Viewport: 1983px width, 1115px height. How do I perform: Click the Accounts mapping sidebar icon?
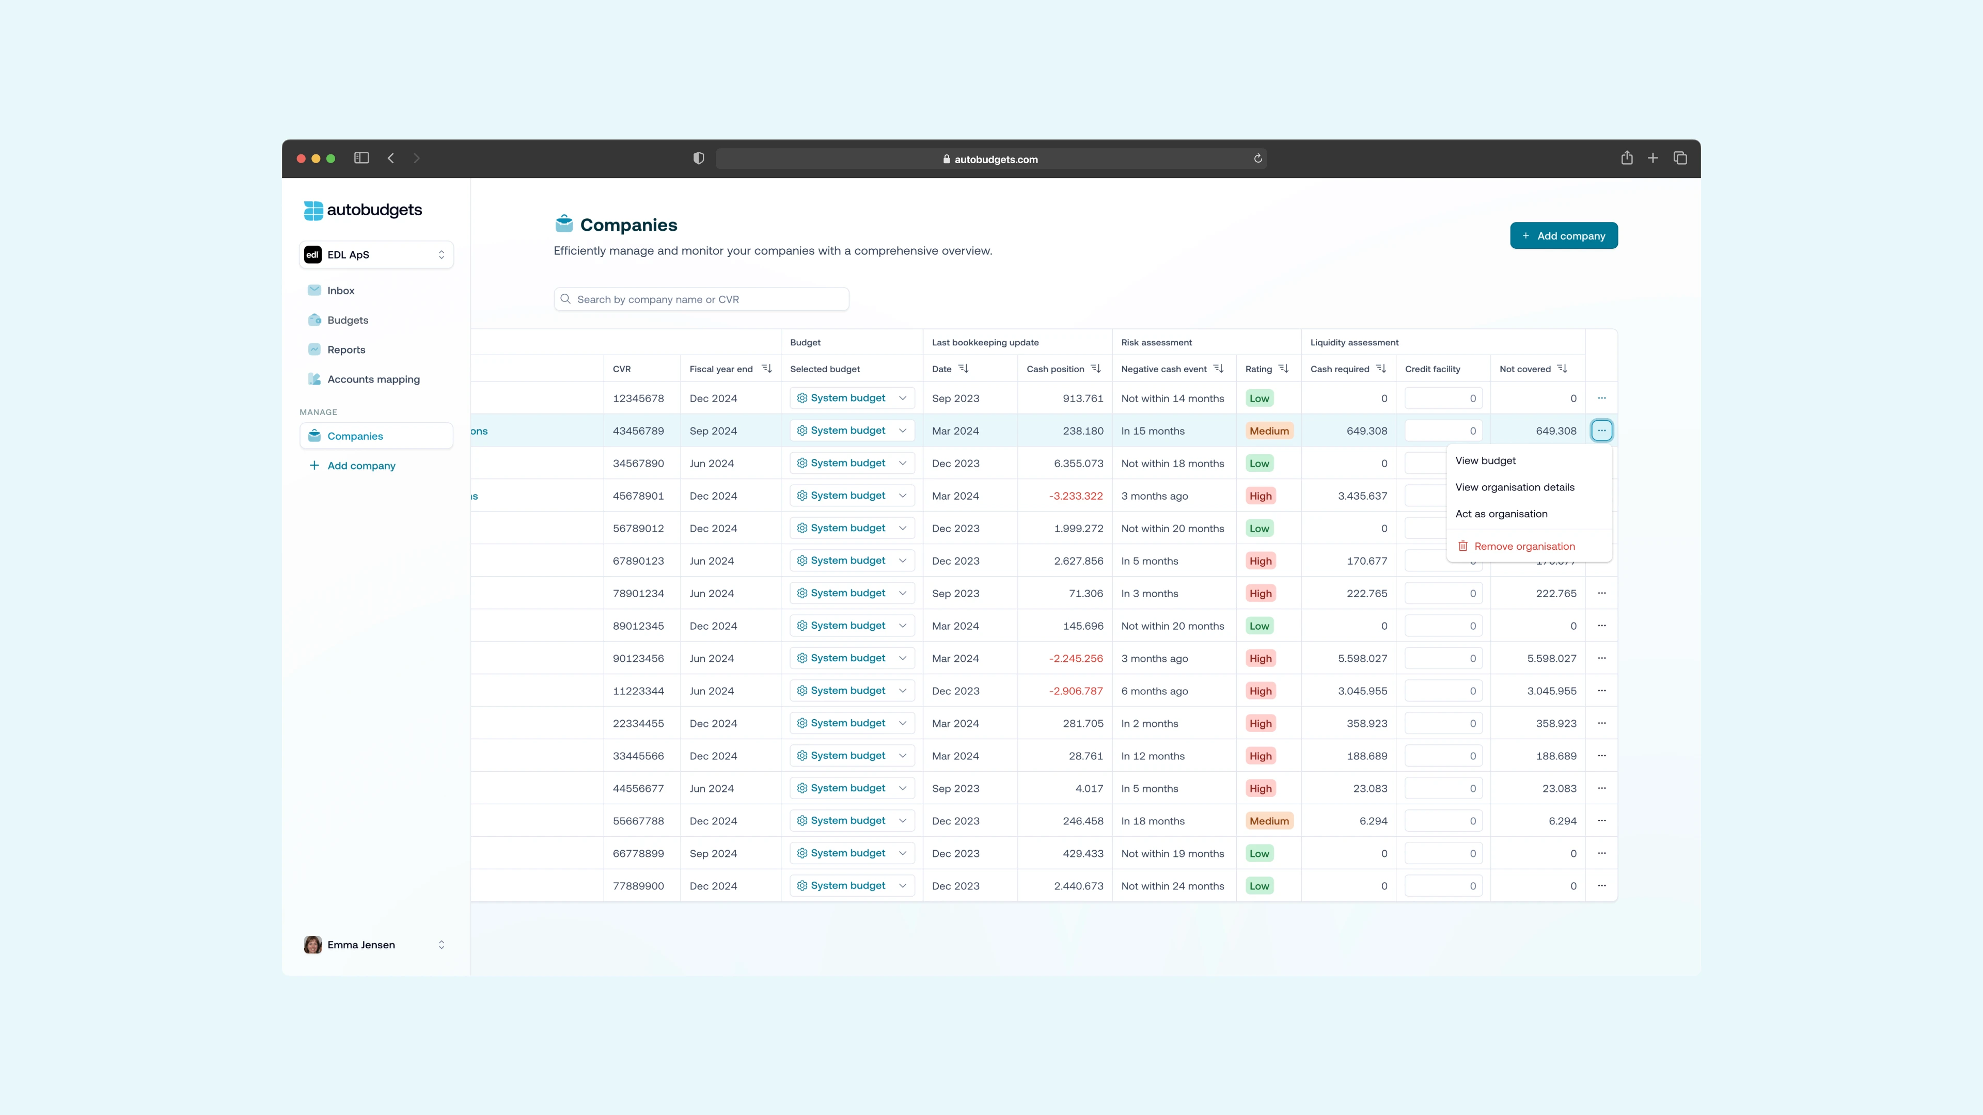[x=314, y=379]
